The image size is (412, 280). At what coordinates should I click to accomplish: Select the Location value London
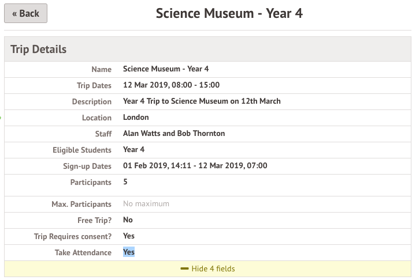click(136, 118)
